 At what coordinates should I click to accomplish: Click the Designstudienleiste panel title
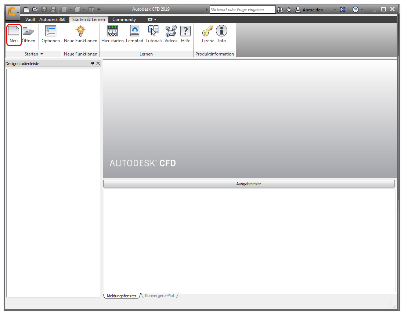(22, 64)
